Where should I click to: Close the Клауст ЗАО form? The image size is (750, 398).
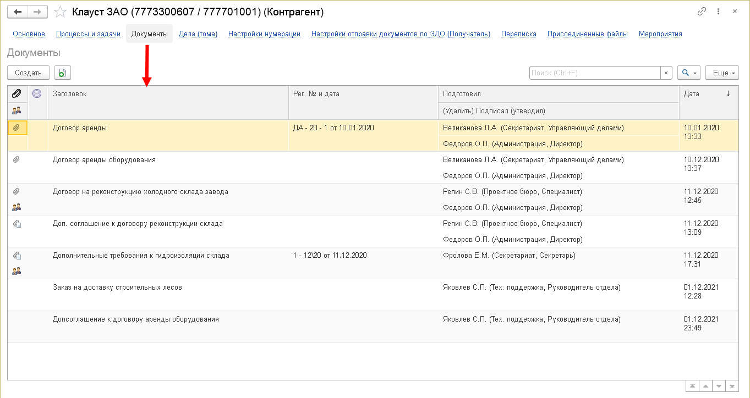[736, 12]
